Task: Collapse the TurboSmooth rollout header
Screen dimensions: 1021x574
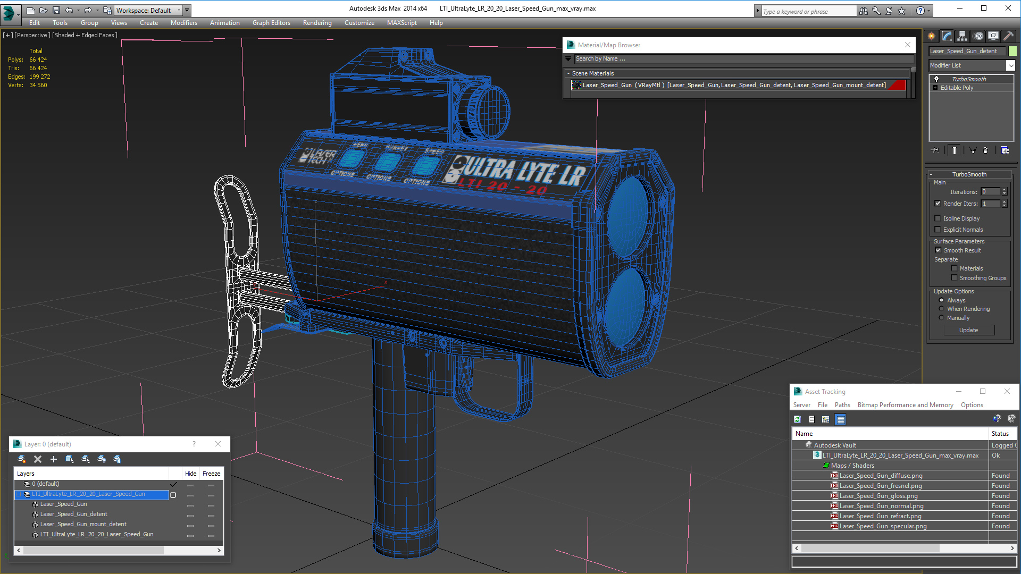Action: pyautogui.click(x=969, y=174)
